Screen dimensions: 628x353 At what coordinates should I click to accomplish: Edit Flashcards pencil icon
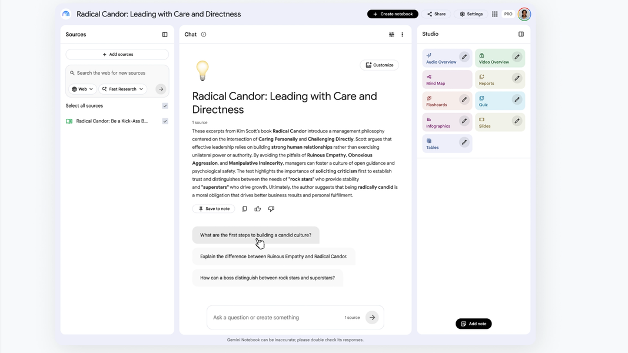464,99
